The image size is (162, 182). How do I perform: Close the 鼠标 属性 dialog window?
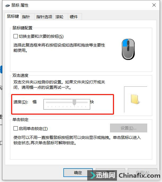[x=154, y=5]
